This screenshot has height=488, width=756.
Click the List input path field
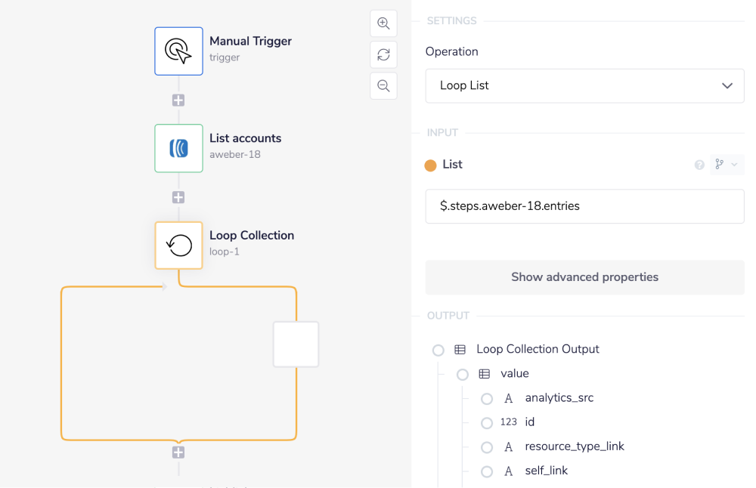(584, 206)
